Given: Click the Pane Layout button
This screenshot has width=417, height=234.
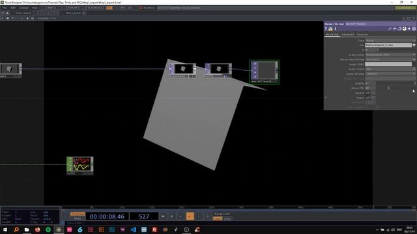Looking at the screenshot, I should [x=23, y=13].
